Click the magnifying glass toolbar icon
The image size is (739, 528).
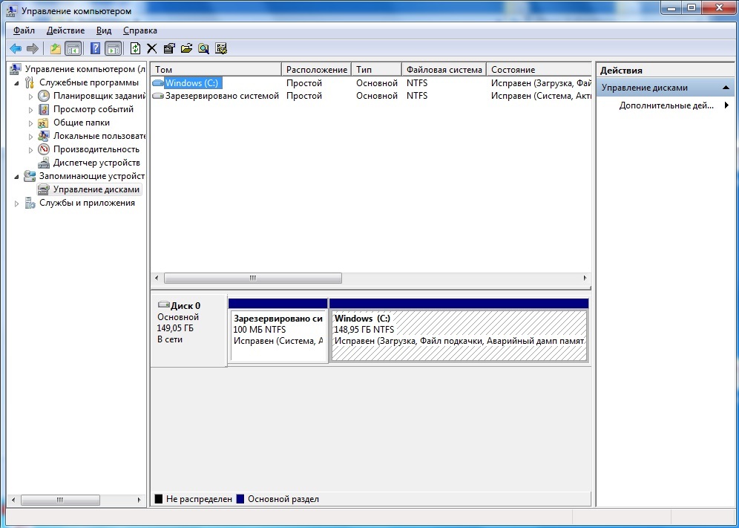pyautogui.click(x=203, y=48)
